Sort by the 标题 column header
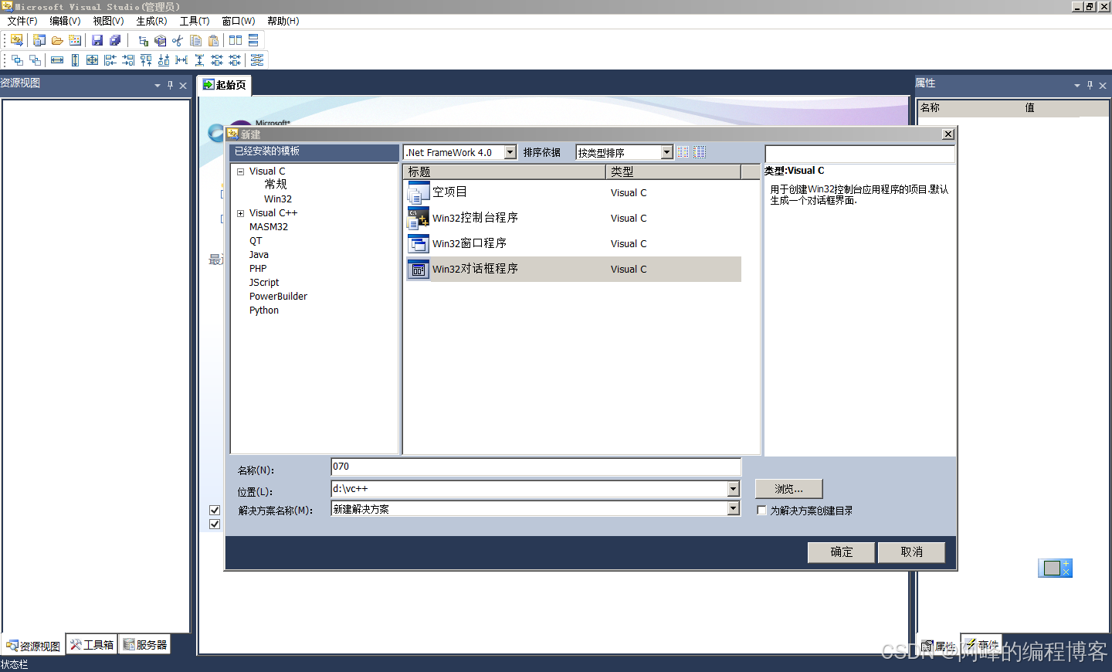The image size is (1112, 672). [504, 171]
